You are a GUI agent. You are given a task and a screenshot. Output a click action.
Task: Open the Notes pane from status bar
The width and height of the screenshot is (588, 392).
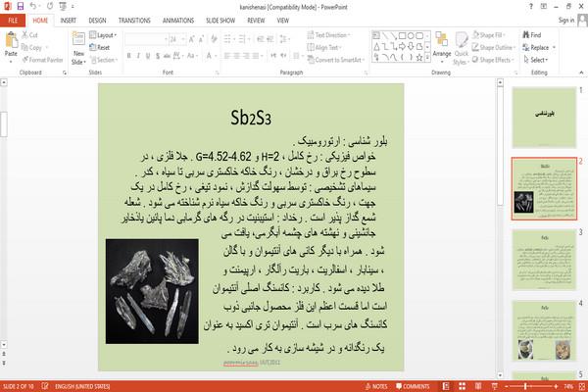pos(376,386)
